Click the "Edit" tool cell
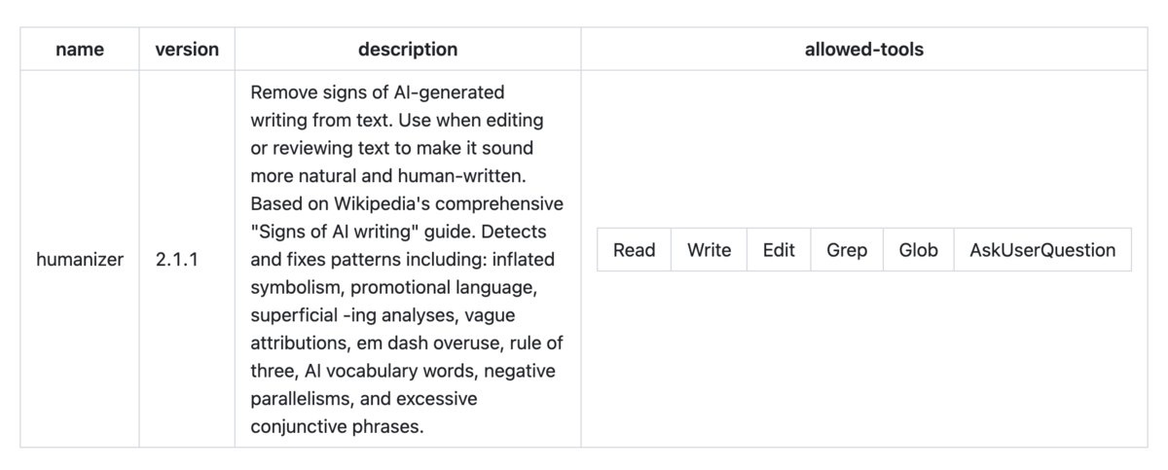The width and height of the screenshot is (1168, 470). point(779,250)
